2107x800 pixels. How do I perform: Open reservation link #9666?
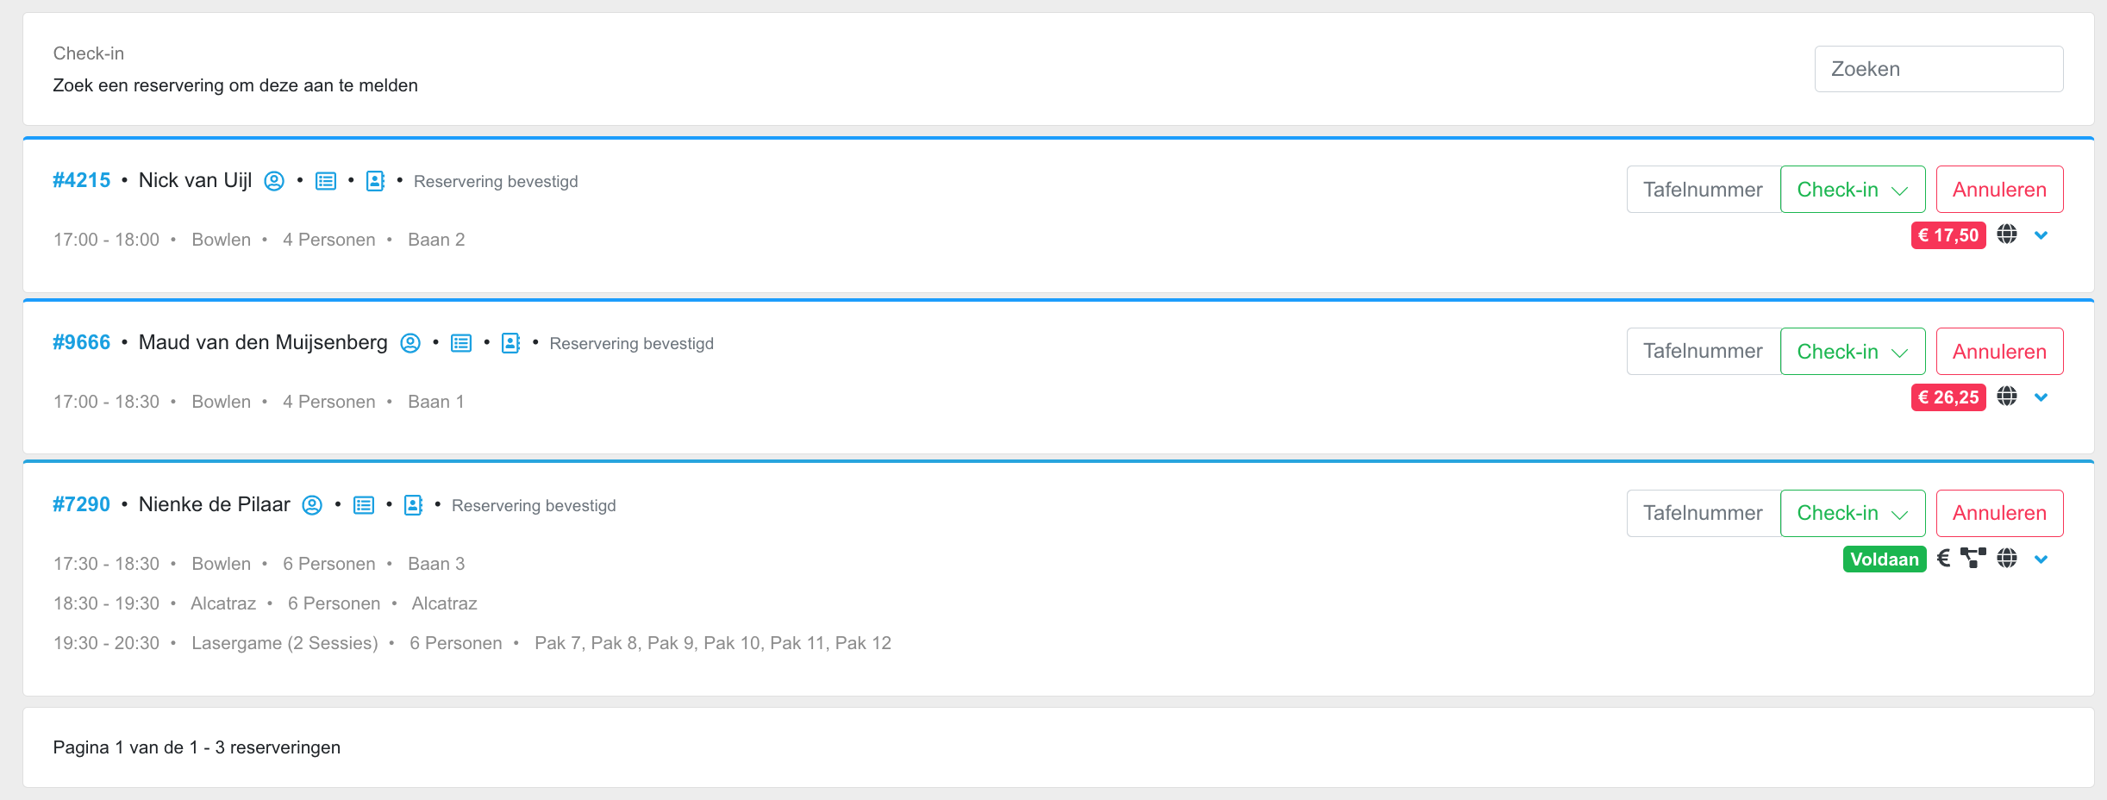pyautogui.click(x=82, y=342)
